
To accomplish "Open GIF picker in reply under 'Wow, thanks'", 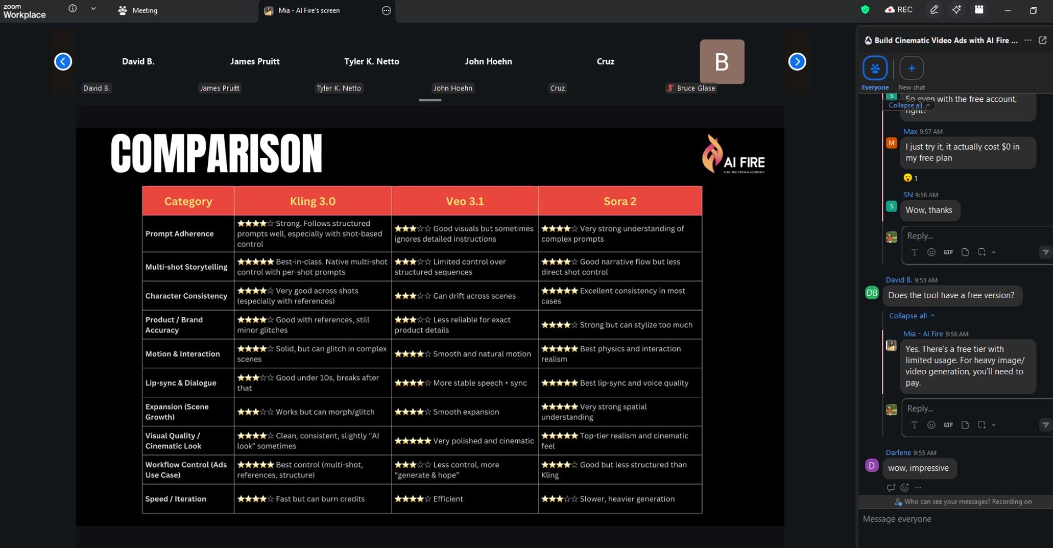I will pyautogui.click(x=948, y=253).
